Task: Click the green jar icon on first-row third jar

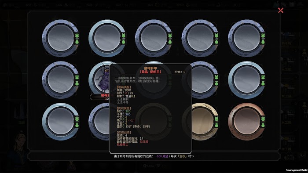Action: point(170,41)
